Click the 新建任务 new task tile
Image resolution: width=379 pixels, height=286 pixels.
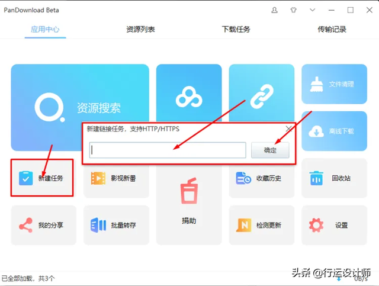[42, 178]
